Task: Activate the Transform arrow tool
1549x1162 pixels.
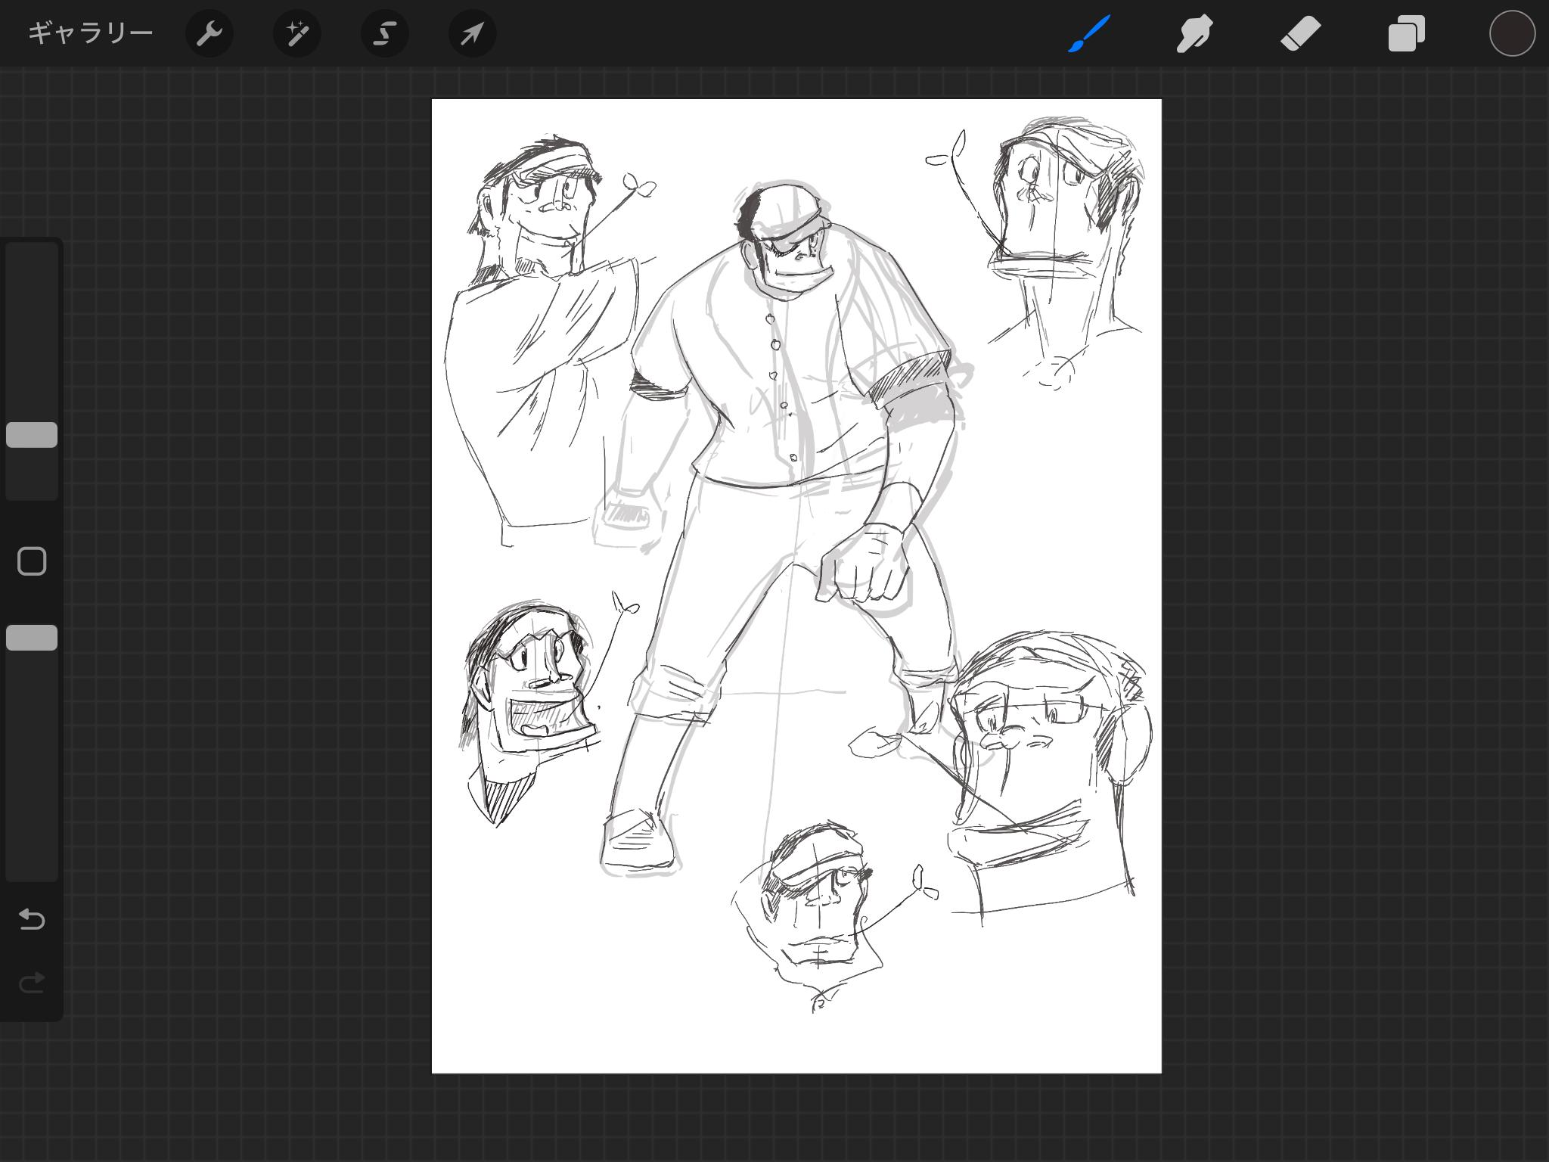Action: [x=472, y=33]
